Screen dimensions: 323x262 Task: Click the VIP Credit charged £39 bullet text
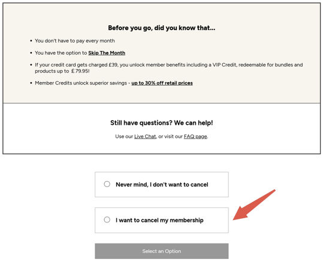(x=169, y=68)
